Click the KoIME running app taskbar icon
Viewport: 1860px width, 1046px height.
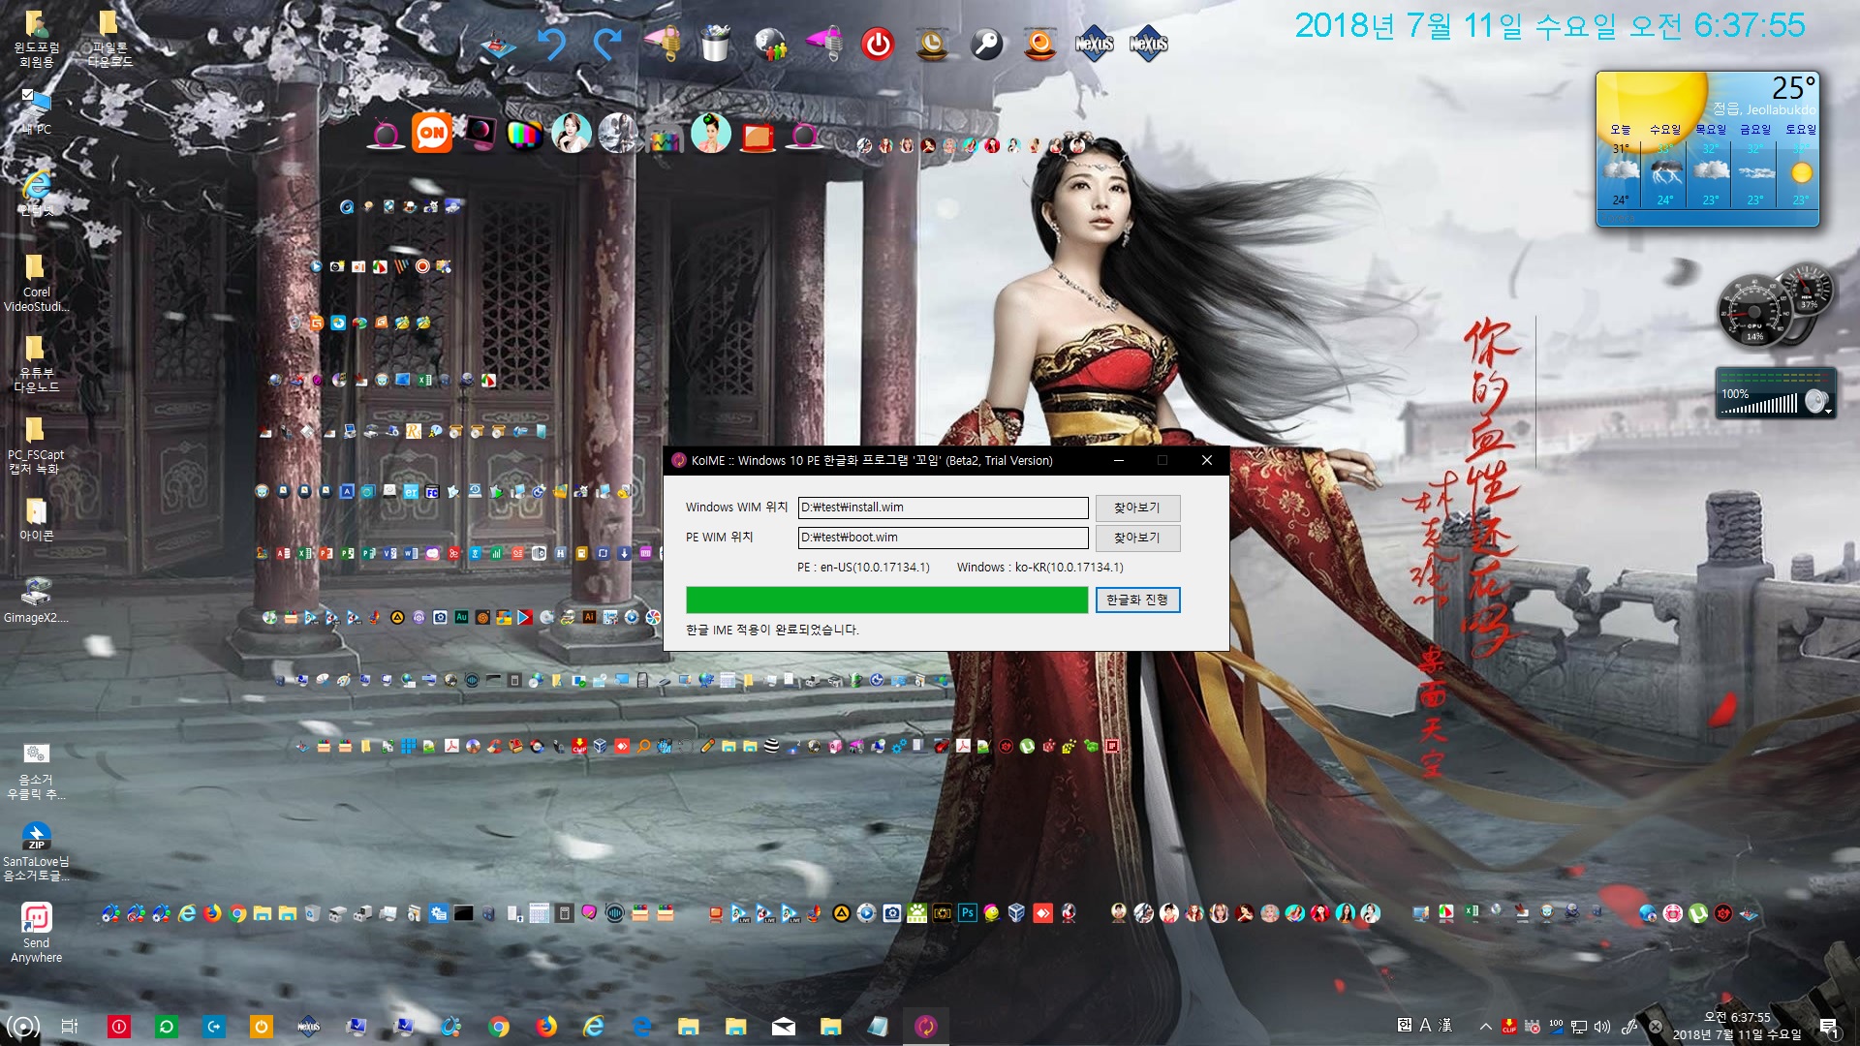(x=926, y=1027)
